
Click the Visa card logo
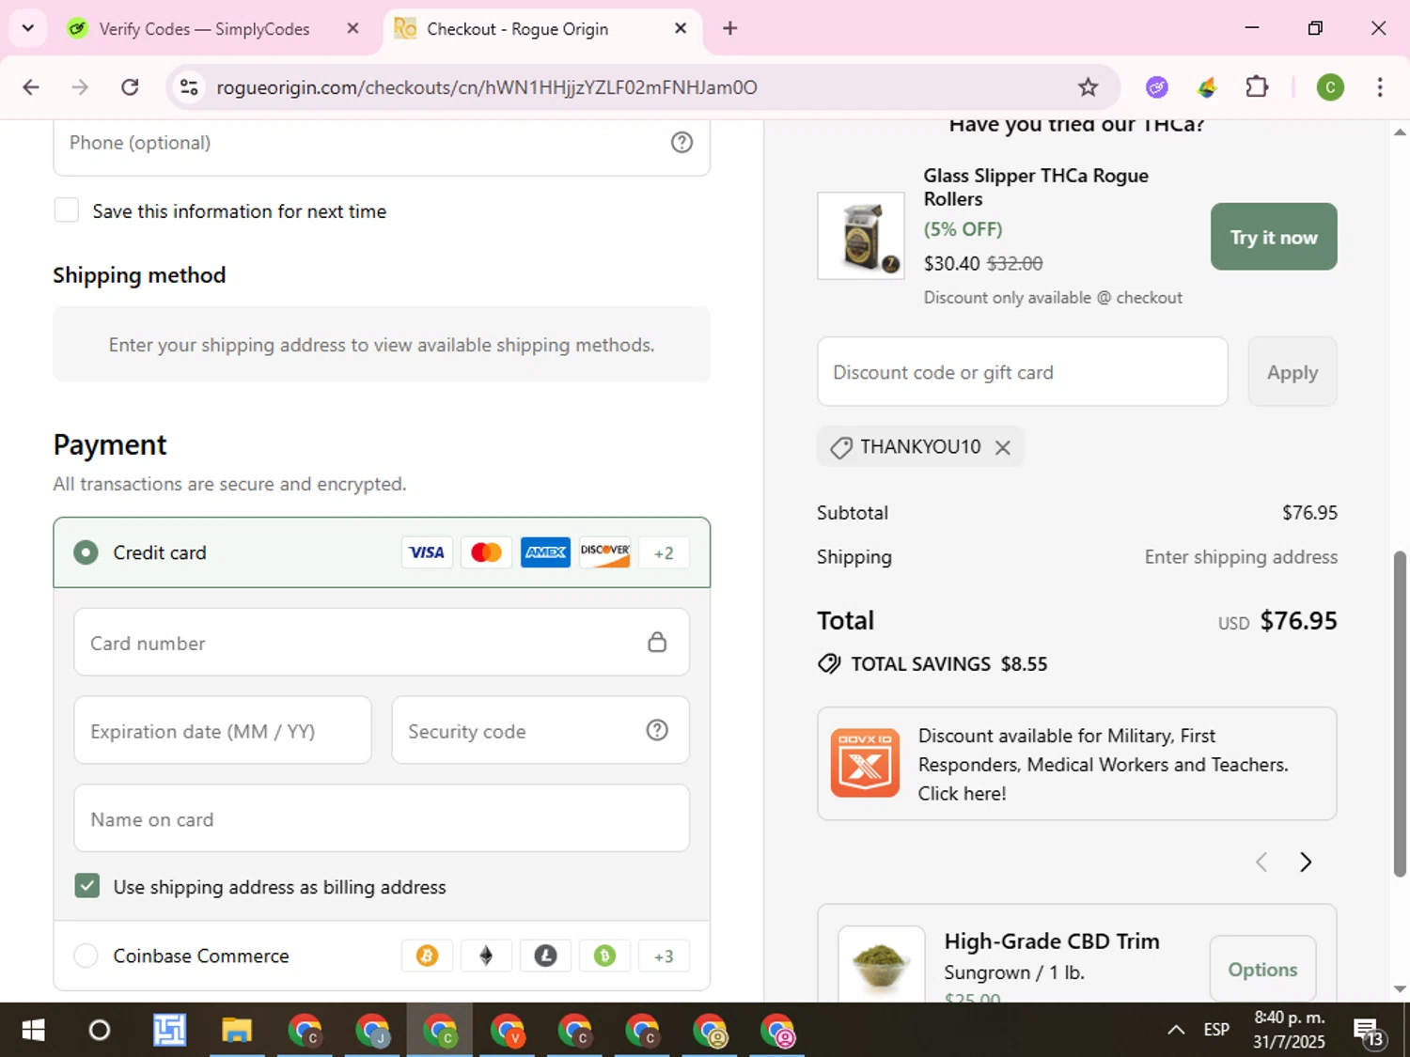click(x=427, y=552)
